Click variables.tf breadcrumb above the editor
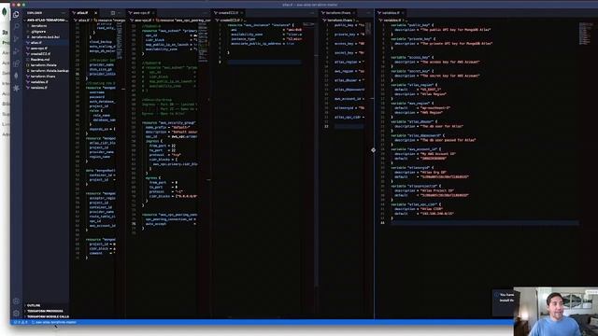This screenshot has height=336, width=598. [x=390, y=21]
